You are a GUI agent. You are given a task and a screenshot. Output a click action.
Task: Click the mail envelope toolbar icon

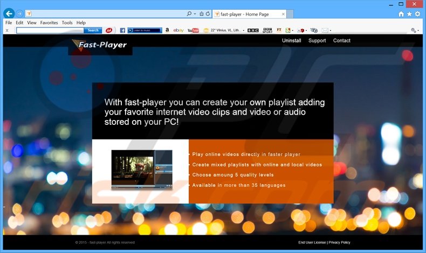pos(325,30)
